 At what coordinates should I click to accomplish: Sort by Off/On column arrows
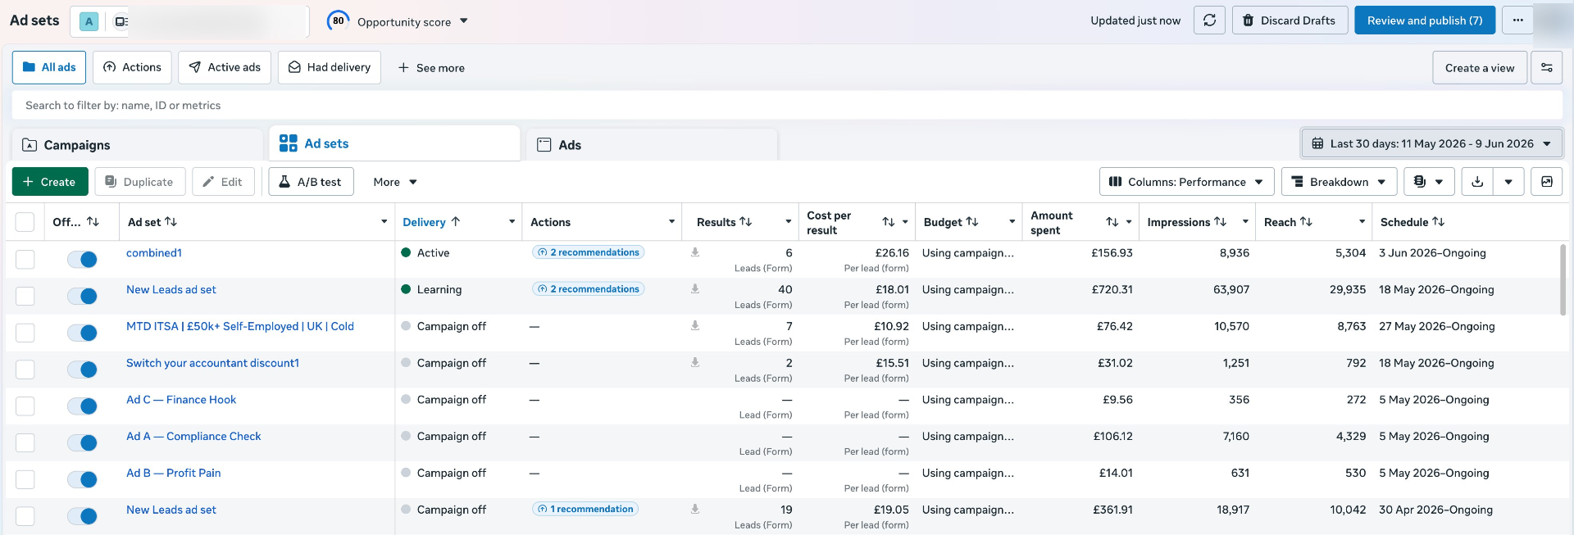click(x=93, y=222)
